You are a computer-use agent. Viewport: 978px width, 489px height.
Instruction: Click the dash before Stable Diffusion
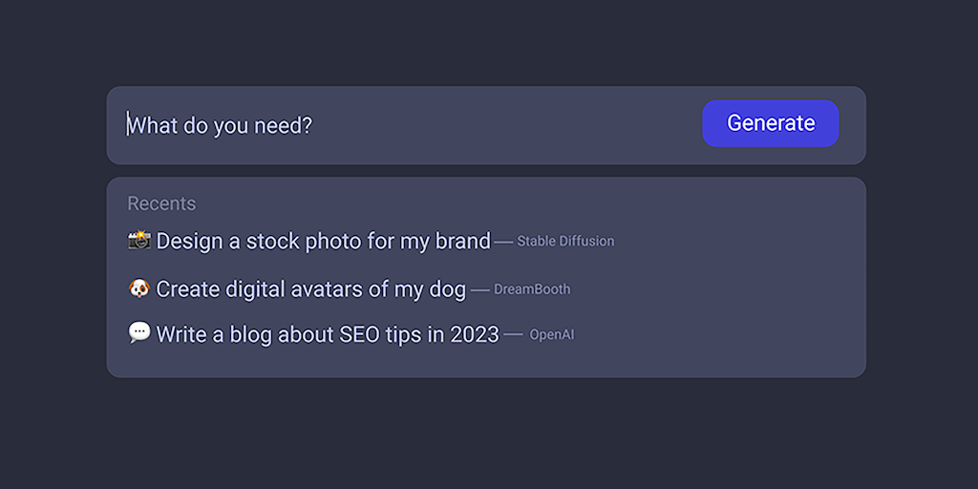click(x=503, y=242)
